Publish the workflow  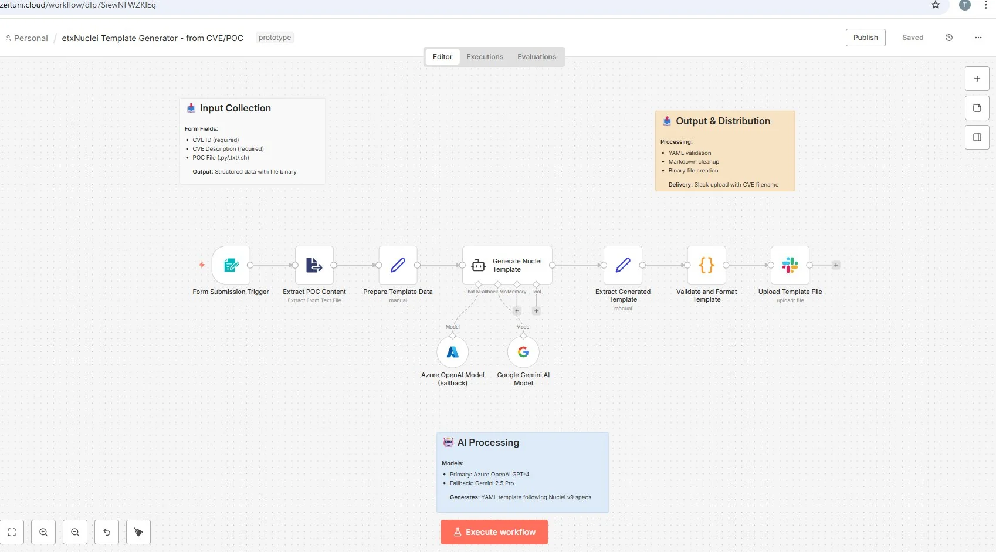865,37
